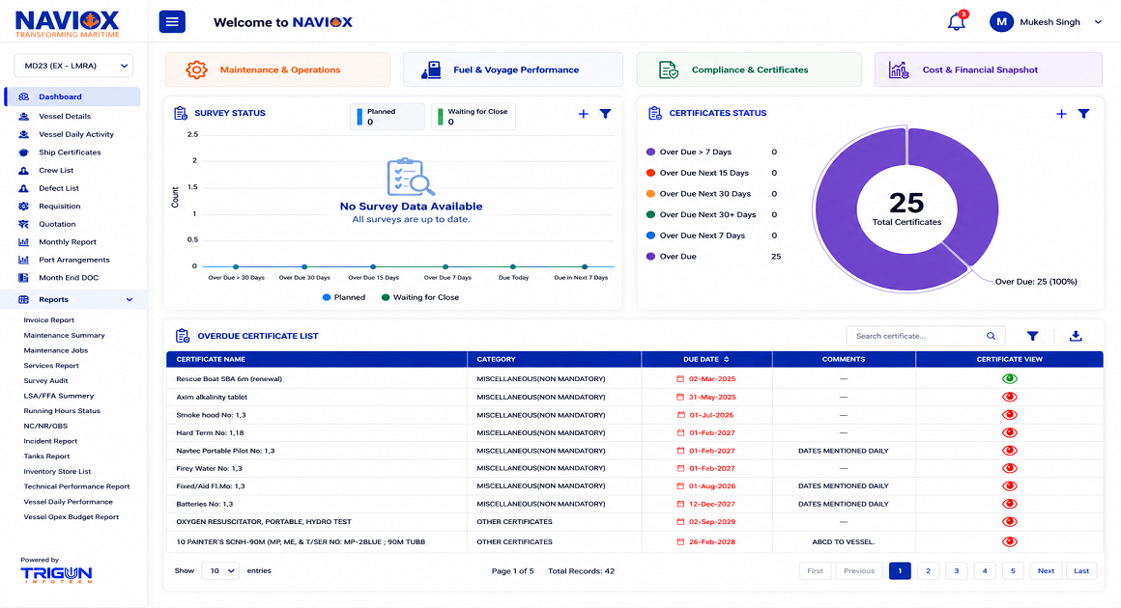
Task: Toggle the Planned legend blue dot
Action: tap(327, 297)
